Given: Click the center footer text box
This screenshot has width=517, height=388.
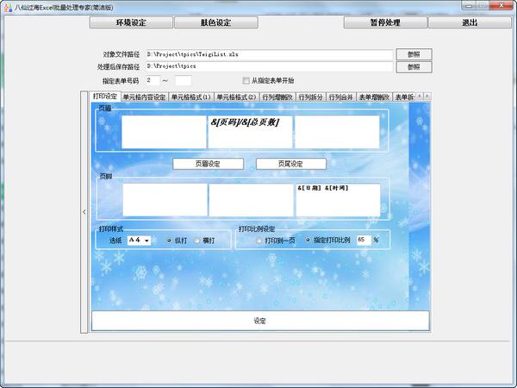Looking at the screenshot, I should click(x=252, y=200).
